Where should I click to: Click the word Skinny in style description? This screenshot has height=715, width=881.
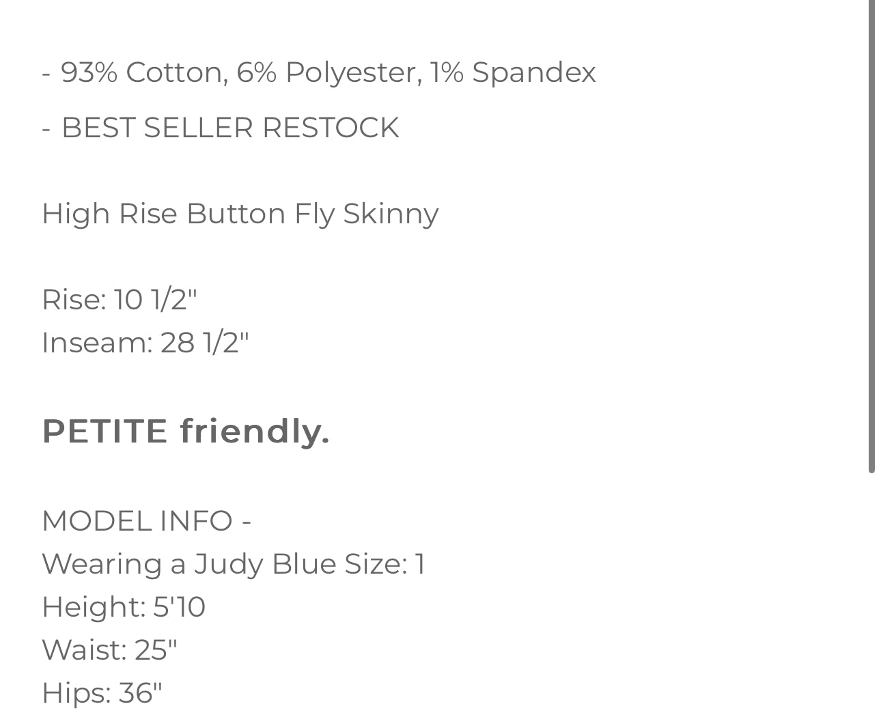(391, 214)
